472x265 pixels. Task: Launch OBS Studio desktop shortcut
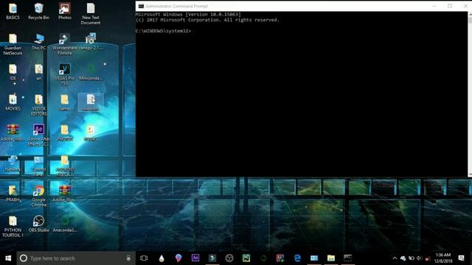38,224
